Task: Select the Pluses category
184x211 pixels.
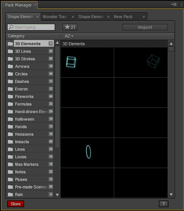Action: coord(30,179)
